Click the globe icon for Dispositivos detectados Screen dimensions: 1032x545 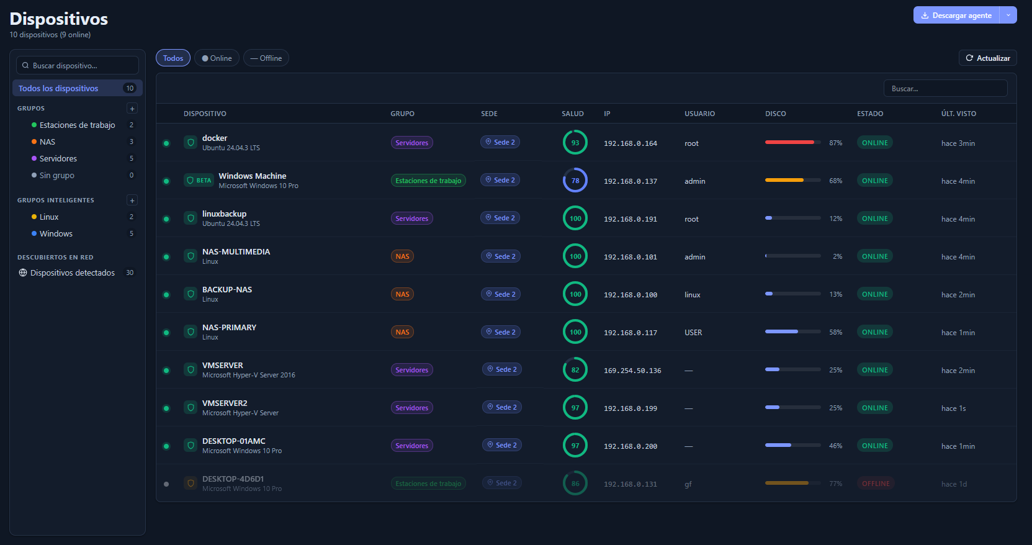pyautogui.click(x=23, y=272)
